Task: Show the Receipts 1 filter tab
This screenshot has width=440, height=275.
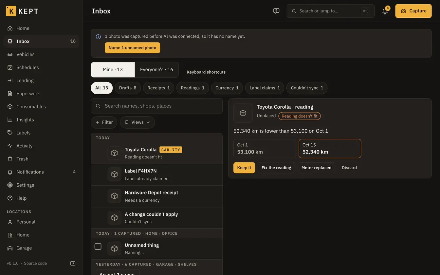Action: point(159,88)
